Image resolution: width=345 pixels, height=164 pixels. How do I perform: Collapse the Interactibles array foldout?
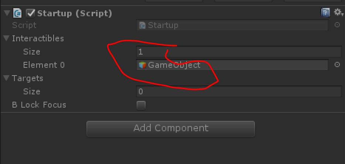click(7, 38)
